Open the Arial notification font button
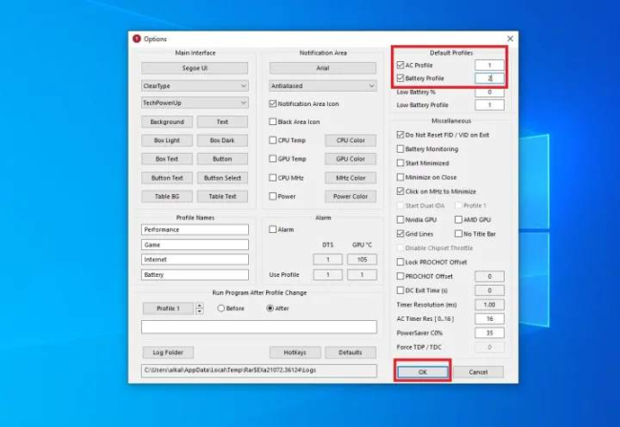This screenshot has height=427, width=620. point(322,68)
